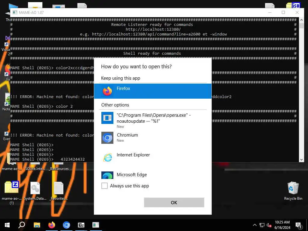
Task: Select the _Favorites desktop file
Action: click(59, 191)
